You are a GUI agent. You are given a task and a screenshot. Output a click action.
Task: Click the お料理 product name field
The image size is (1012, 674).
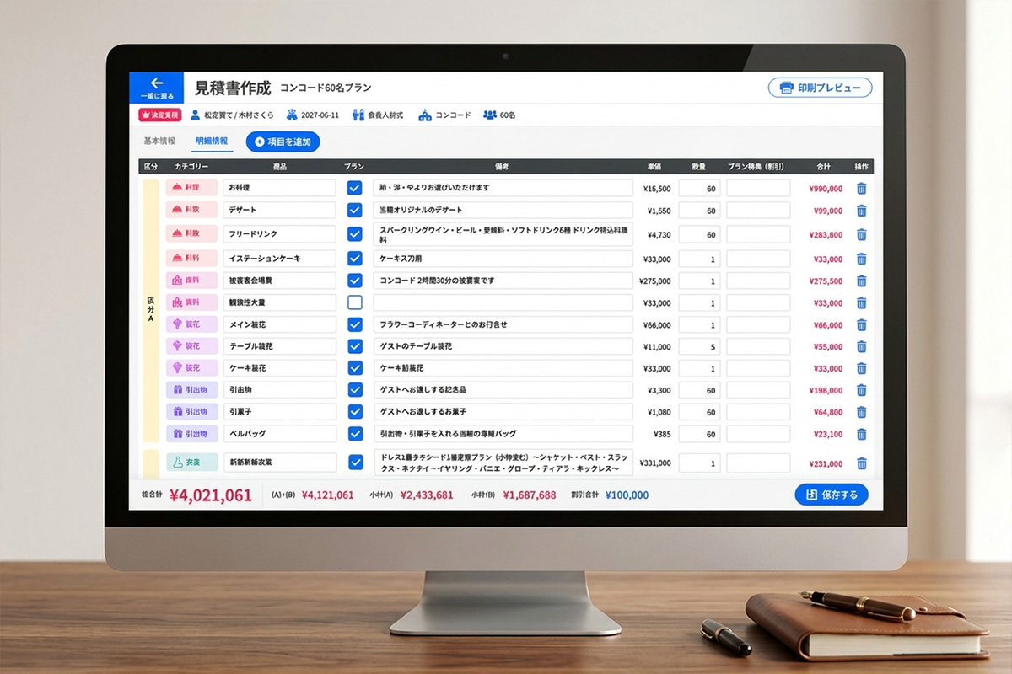280,188
